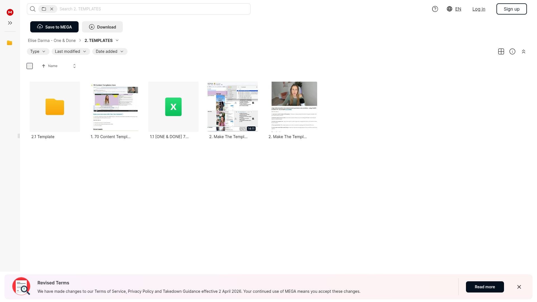Click the globe language icon
Viewport: 537px width, 302px height.
tap(449, 9)
